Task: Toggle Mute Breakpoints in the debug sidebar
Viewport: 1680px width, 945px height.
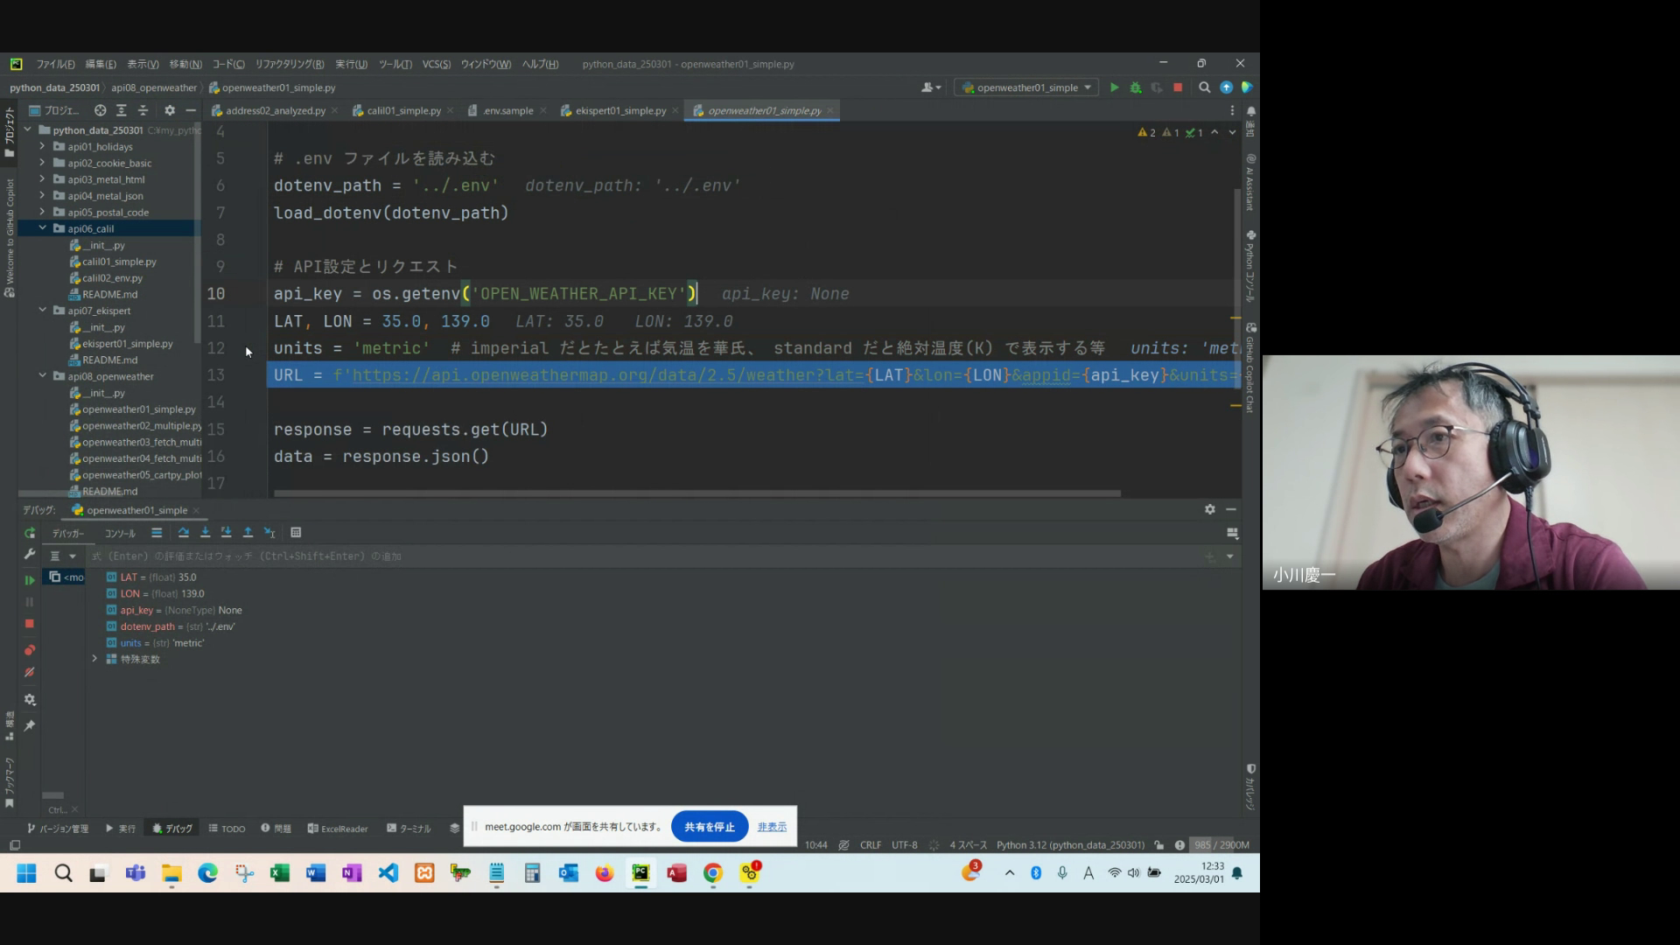Action: click(30, 673)
